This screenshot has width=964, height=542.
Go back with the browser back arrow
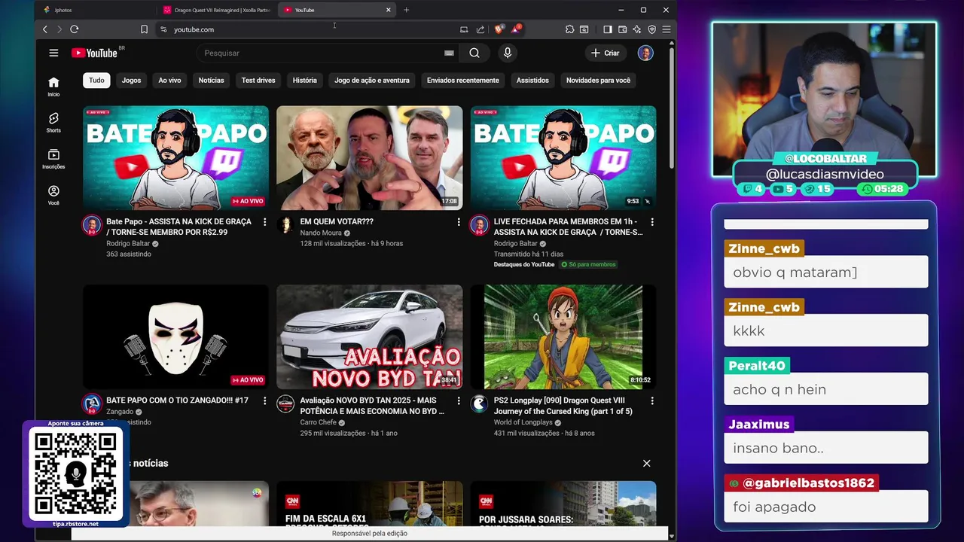point(45,29)
